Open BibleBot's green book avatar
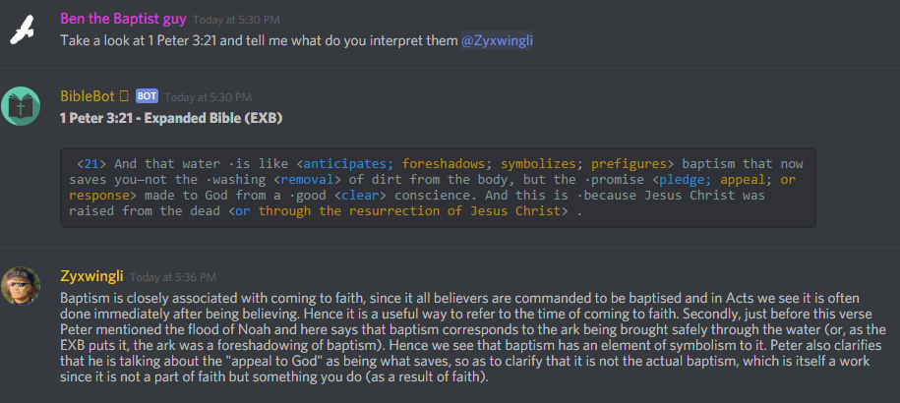Screen dimensions: 900x403 22,106
